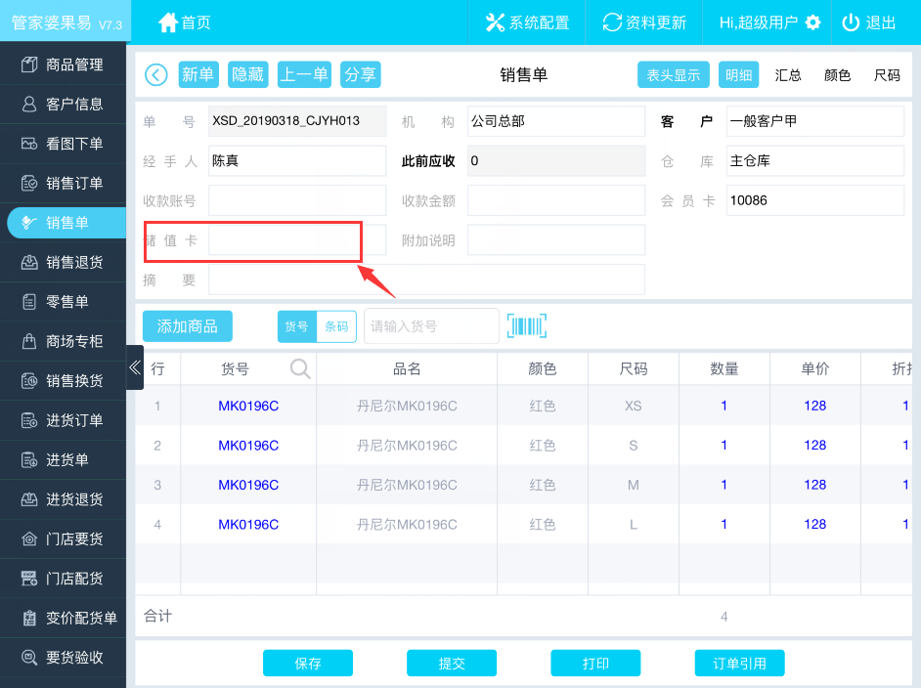Image resolution: width=921 pixels, height=688 pixels.
Task: Click 资料更新 refresh icon
Action: click(612, 22)
